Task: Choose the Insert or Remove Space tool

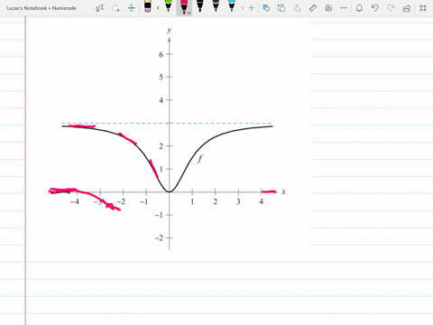Action: pos(132,8)
